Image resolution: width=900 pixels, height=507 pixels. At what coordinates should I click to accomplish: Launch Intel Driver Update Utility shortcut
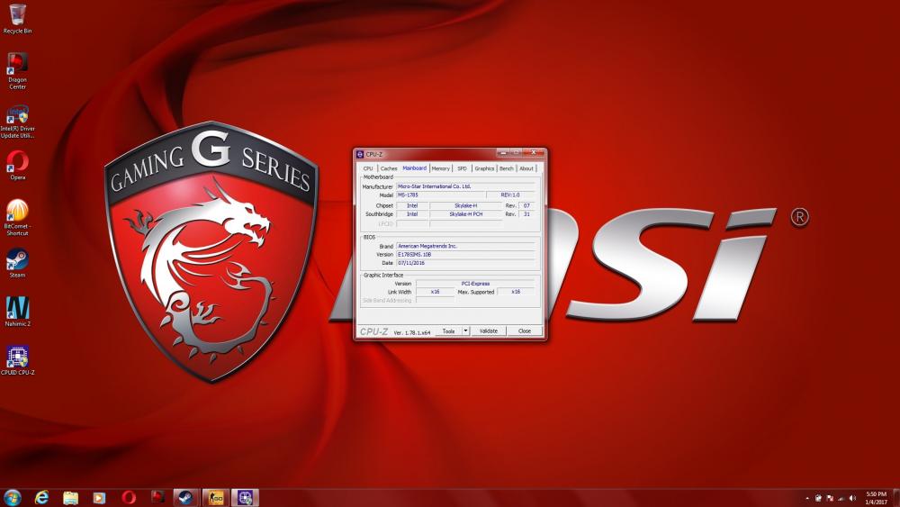[17, 114]
